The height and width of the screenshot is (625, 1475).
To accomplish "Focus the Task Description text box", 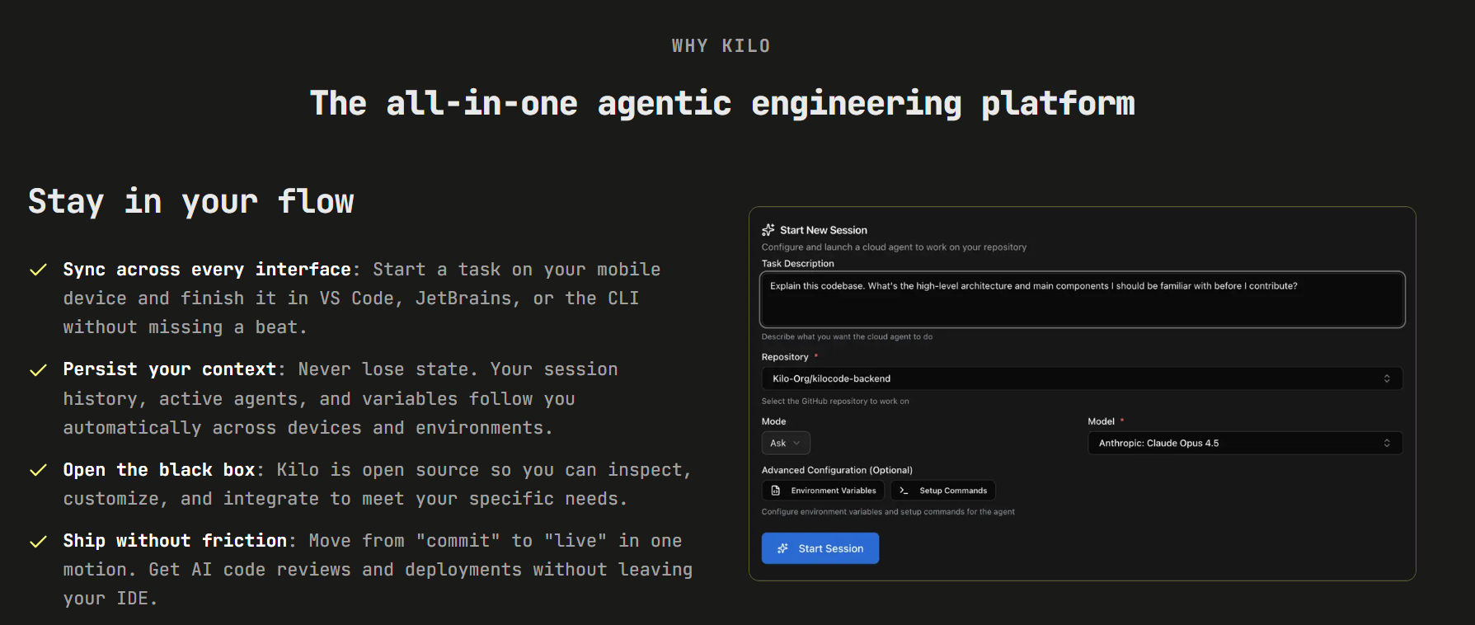I will click(x=1081, y=299).
